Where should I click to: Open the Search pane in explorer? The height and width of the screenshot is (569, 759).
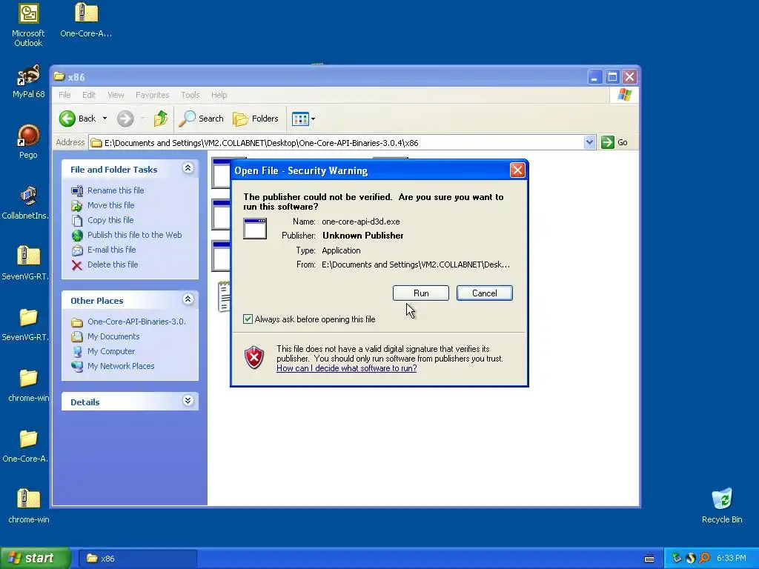click(x=201, y=119)
